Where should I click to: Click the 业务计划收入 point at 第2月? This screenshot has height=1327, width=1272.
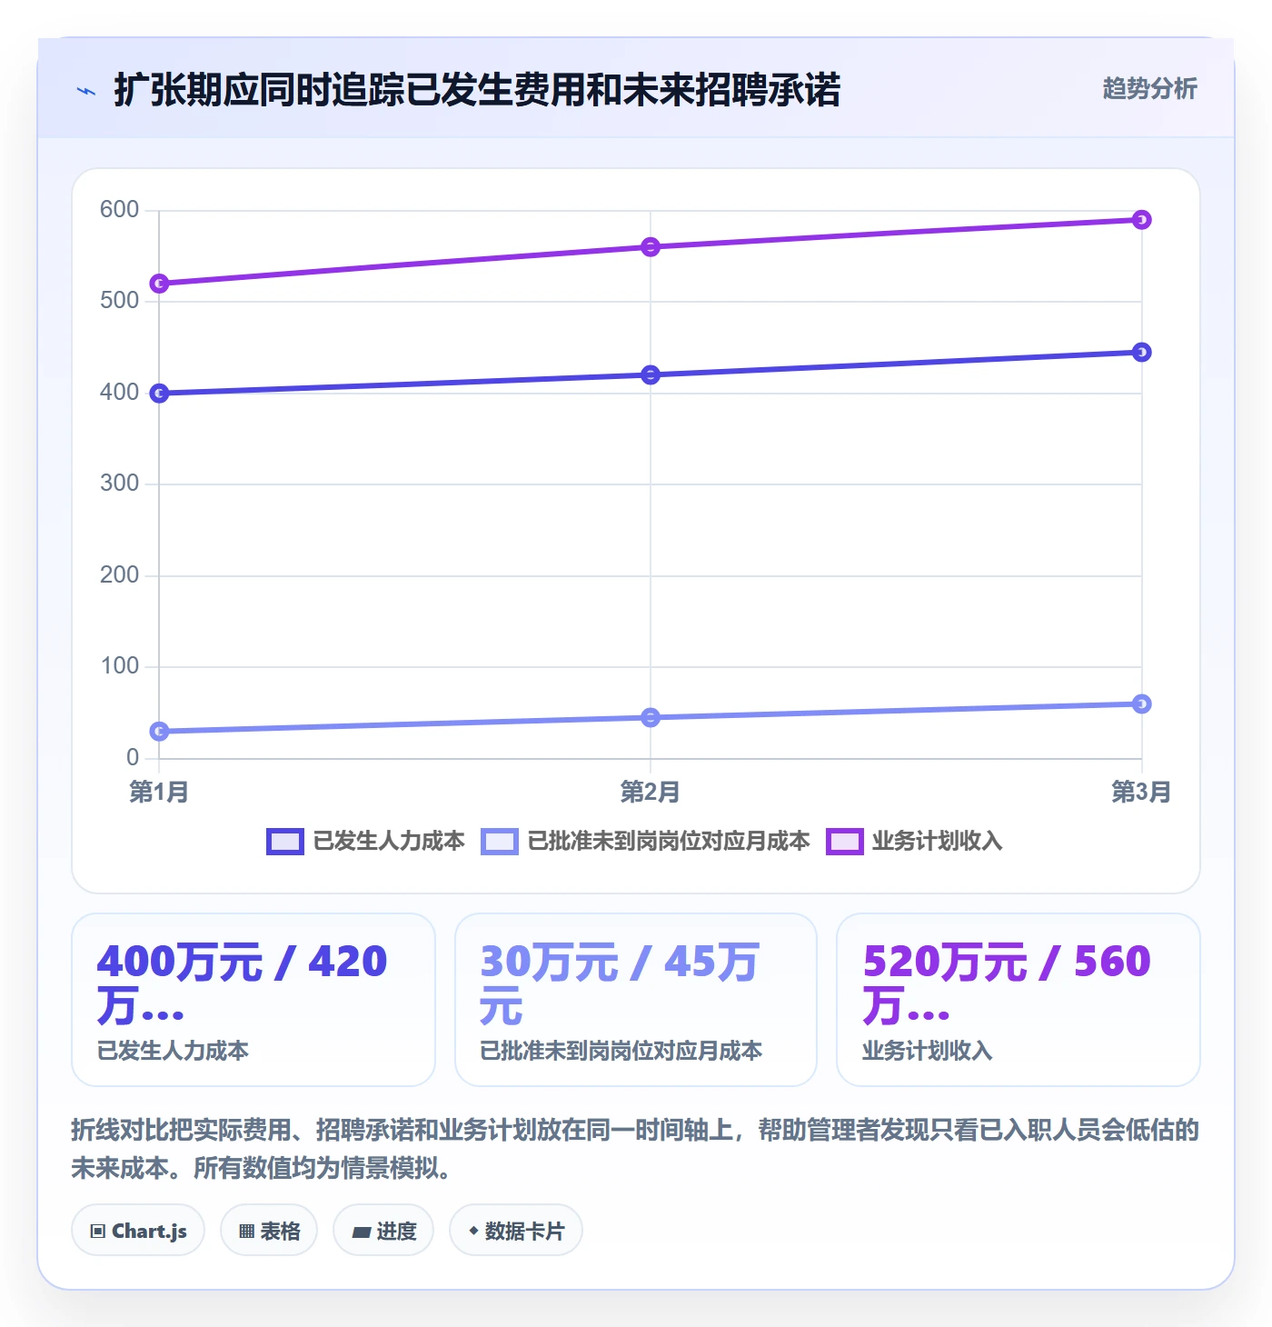pyautogui.click(x=651, y=247)
